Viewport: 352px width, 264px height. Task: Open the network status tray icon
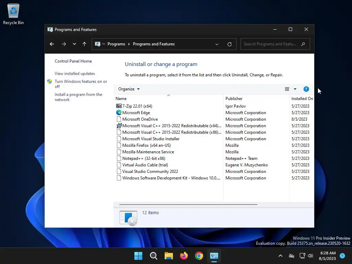click(x=302, y=256)
